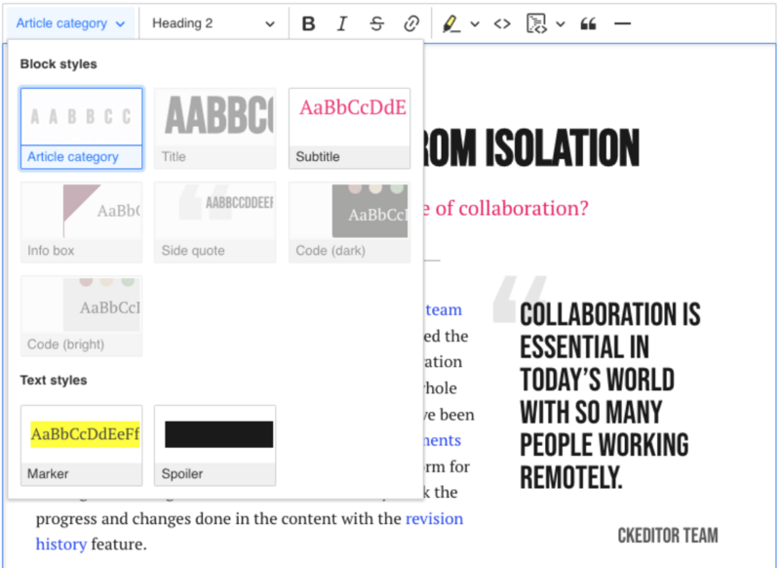Screen dimensions: 780x568
Task: Toggle strikethrough formatting
Action: 377,22
